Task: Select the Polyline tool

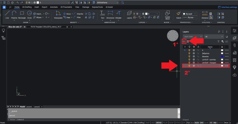Action: [x=14, y=14]
